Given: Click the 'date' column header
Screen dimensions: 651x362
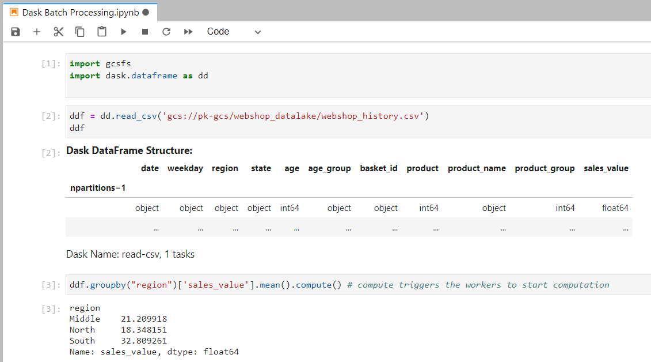Looking at the screenshot, I should coord(150,168).
